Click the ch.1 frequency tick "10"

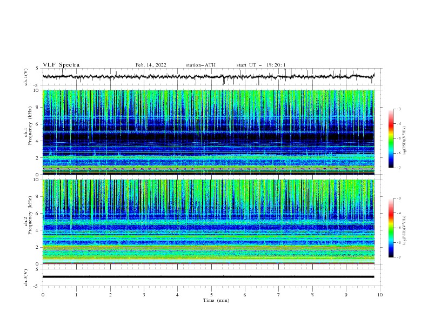(37, 90)
